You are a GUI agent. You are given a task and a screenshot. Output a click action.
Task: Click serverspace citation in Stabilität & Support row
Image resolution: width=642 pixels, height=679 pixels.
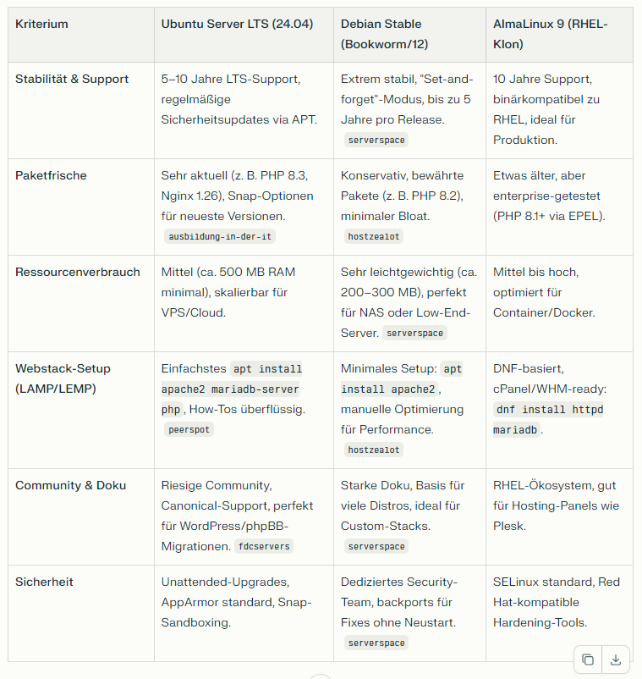376,140
